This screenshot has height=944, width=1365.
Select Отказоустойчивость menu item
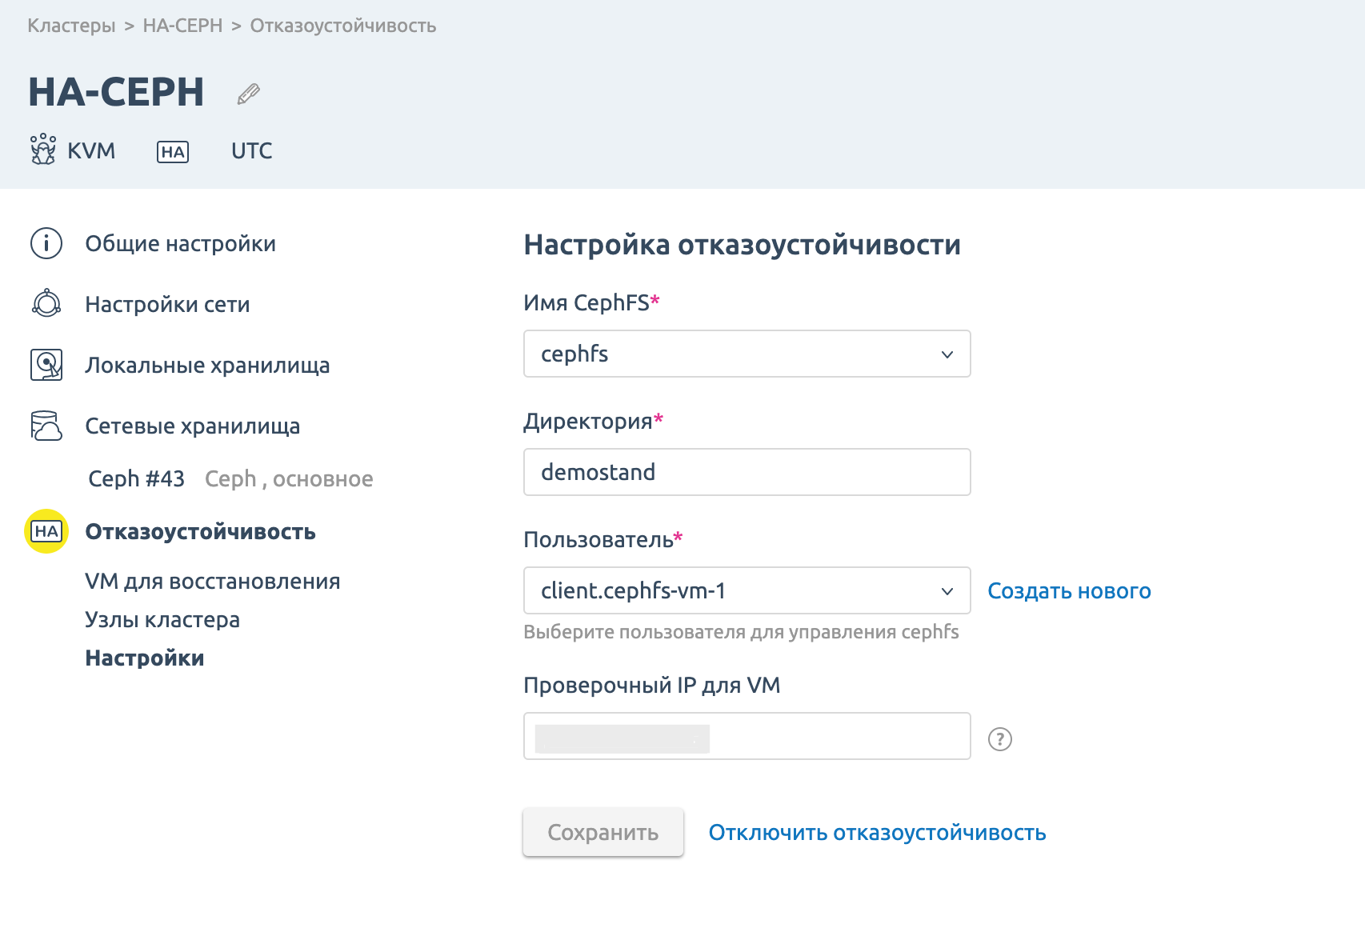point(201,531)
